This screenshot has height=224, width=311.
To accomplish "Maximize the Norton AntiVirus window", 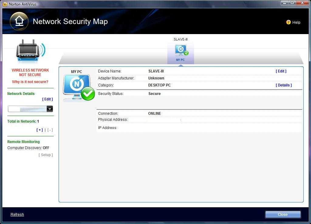I will coord(292,3).
